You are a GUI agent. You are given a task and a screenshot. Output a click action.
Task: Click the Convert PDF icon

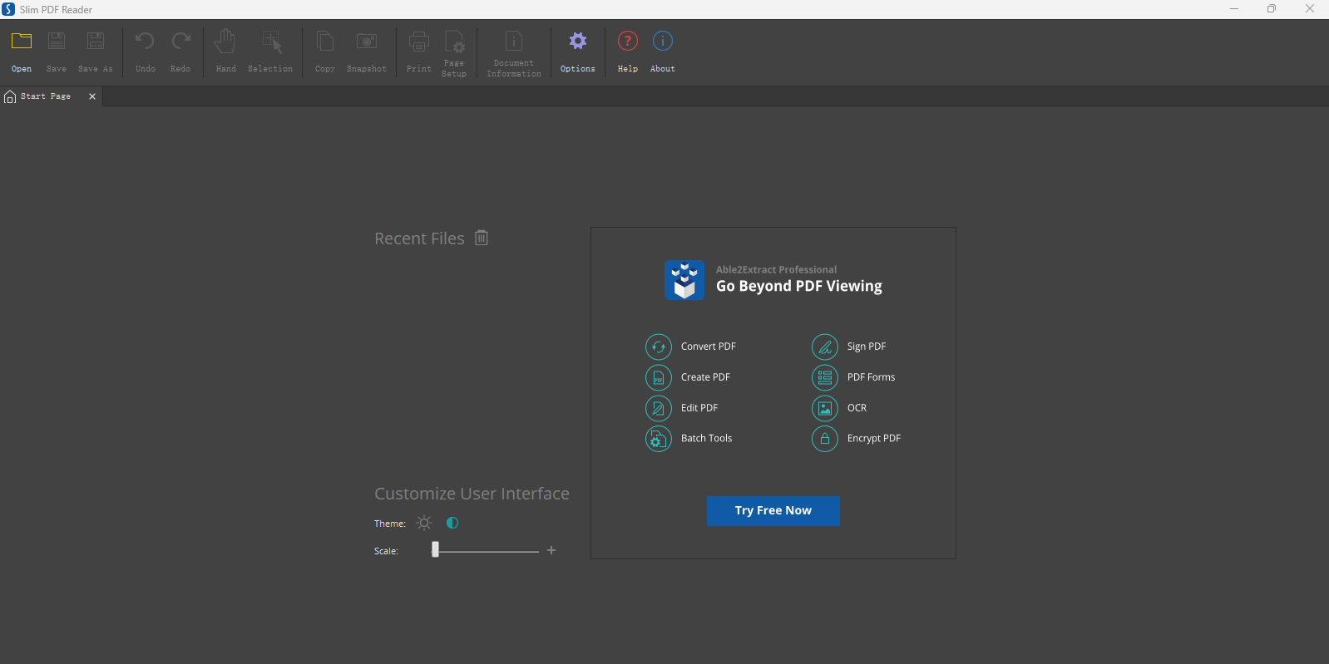[659, 347]
